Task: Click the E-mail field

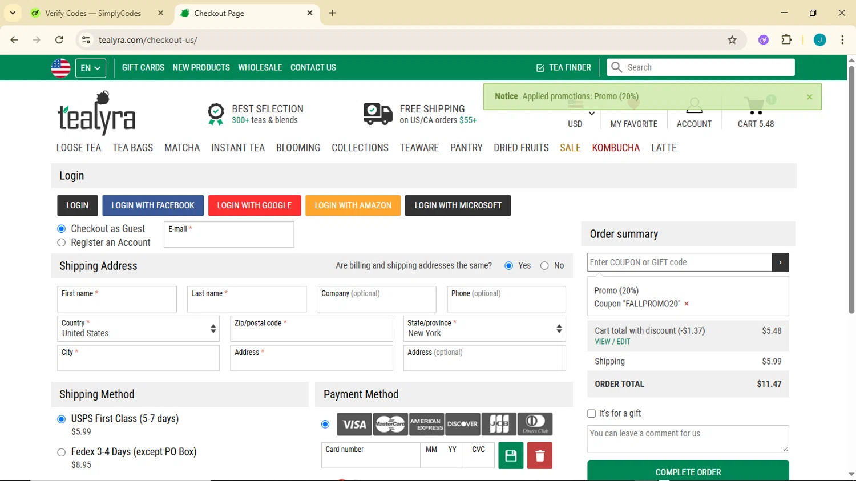Action: 229,235
